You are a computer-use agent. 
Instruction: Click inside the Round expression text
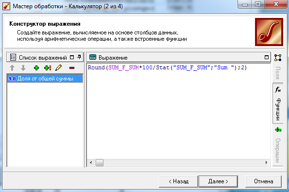(x=167, y=68)
